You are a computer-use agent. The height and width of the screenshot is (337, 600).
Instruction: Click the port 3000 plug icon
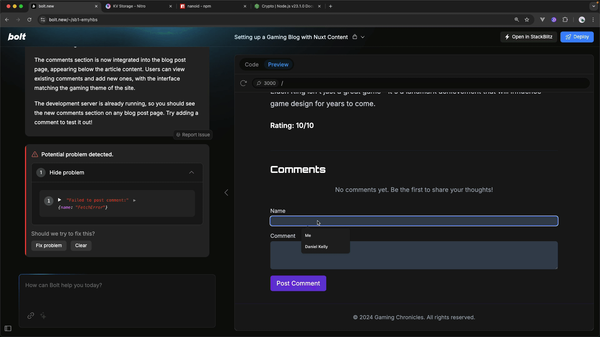point(259,83)
